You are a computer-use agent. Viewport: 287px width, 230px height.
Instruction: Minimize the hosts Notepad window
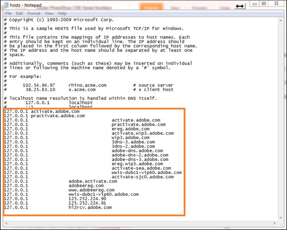tap(255, 4)
